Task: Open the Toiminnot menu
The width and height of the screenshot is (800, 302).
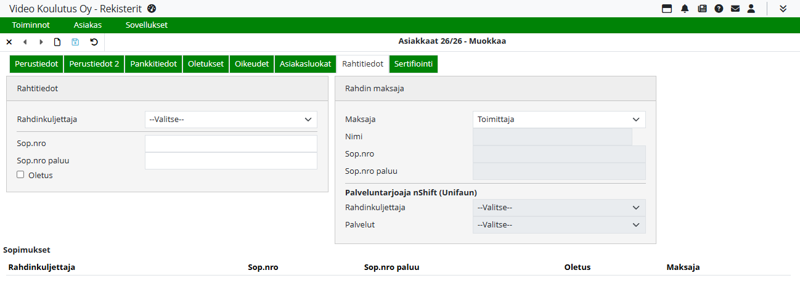Action: (x=31, y=25)
